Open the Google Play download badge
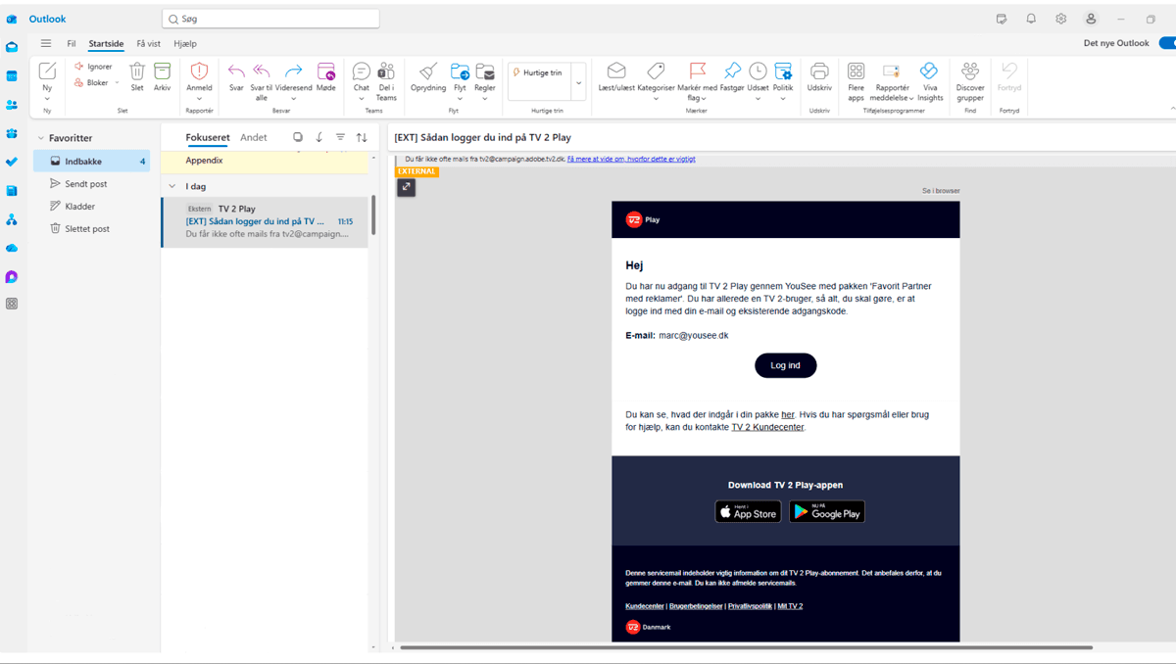 [827, 511]
